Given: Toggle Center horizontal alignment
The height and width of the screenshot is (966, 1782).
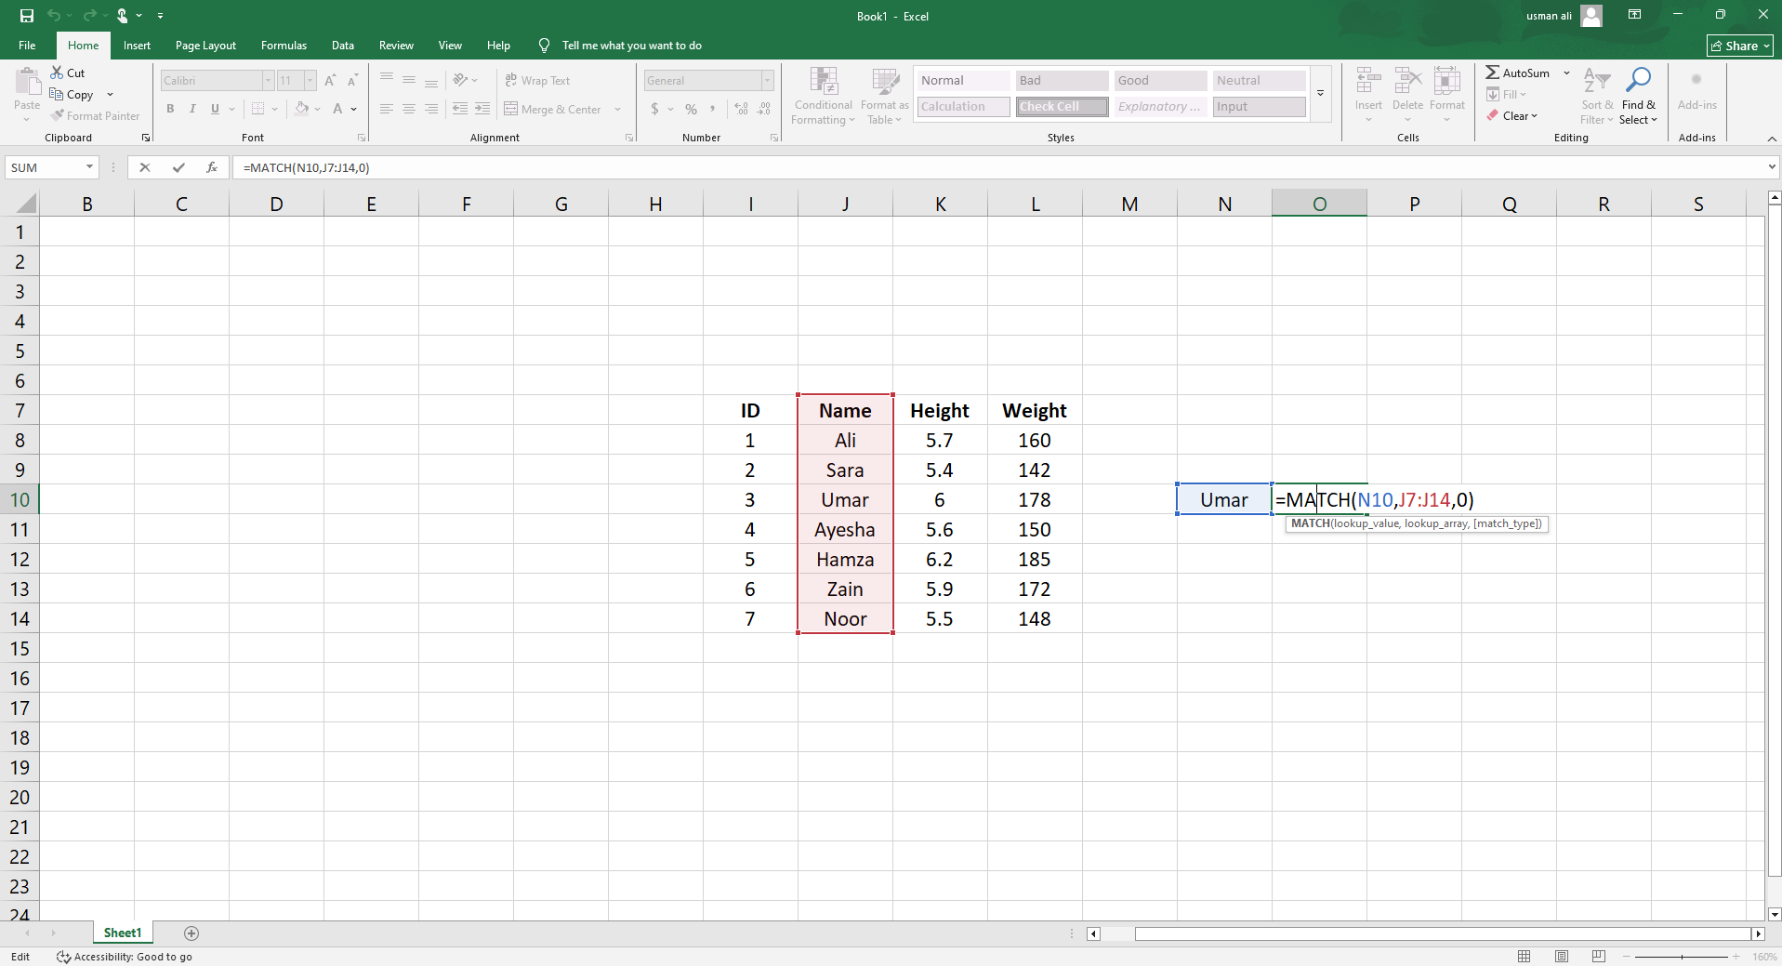Looking at the screenshot, I should 409,109.
